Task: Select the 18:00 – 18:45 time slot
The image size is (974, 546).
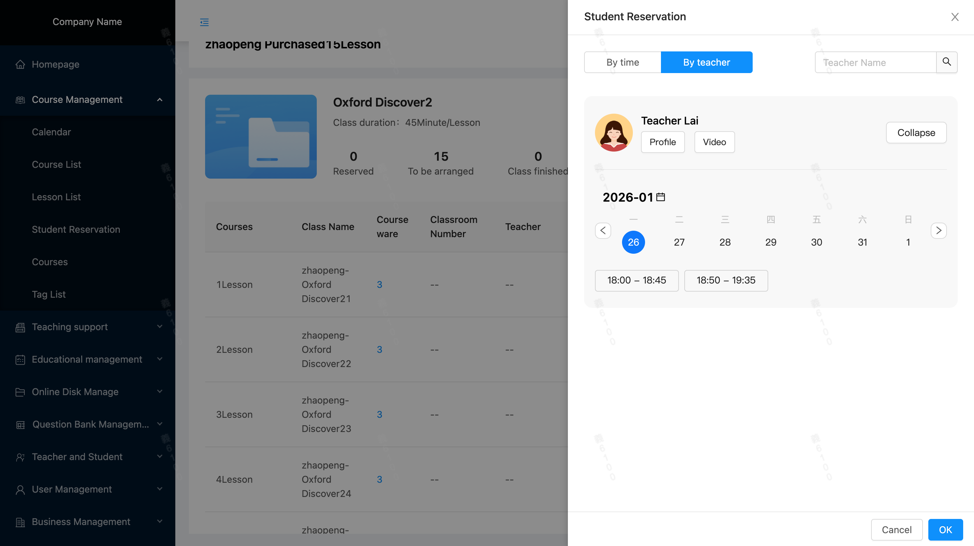Action: (x=636, y=280)
